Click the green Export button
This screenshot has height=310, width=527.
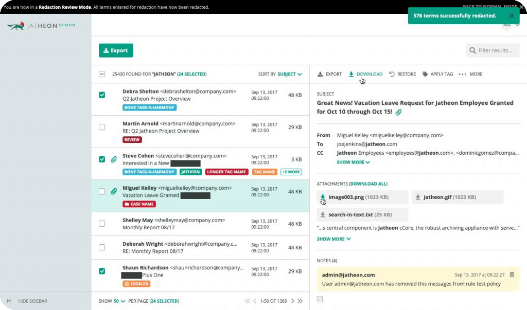pos(116,50)
